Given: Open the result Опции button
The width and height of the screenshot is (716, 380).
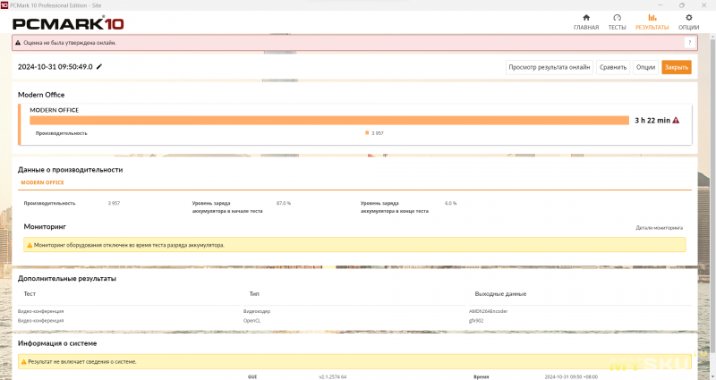Looking at the screenshot, I should coord(645,67).
